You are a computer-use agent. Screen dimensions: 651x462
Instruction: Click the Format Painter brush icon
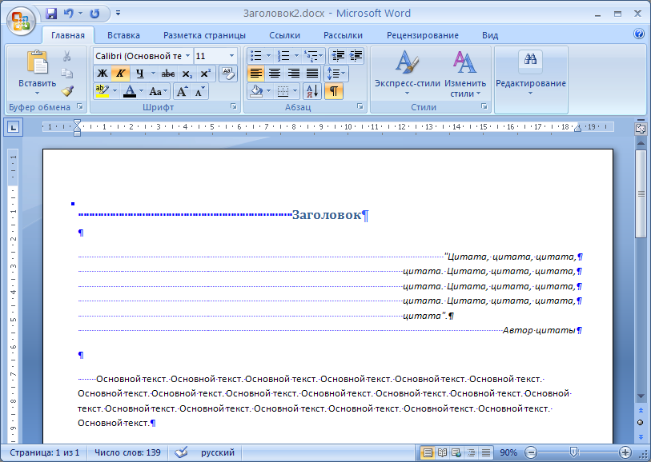(67, 91)
